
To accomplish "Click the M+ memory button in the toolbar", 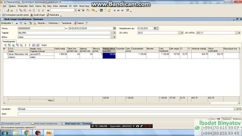I will [x=118, y=11].
